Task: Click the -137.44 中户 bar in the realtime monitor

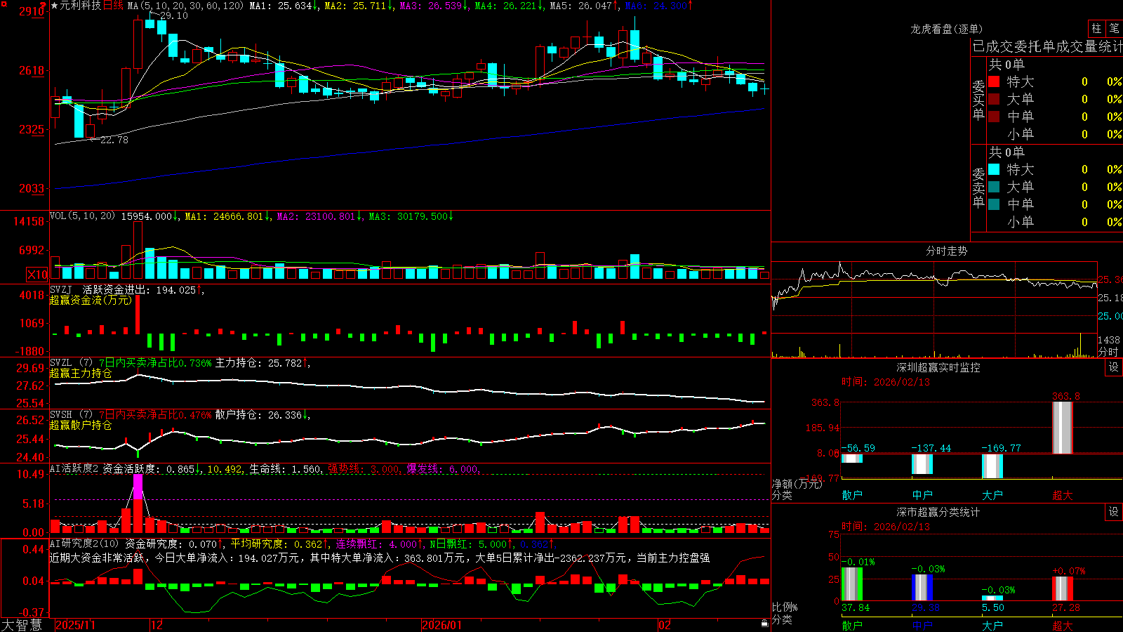Action: point(922,464)
